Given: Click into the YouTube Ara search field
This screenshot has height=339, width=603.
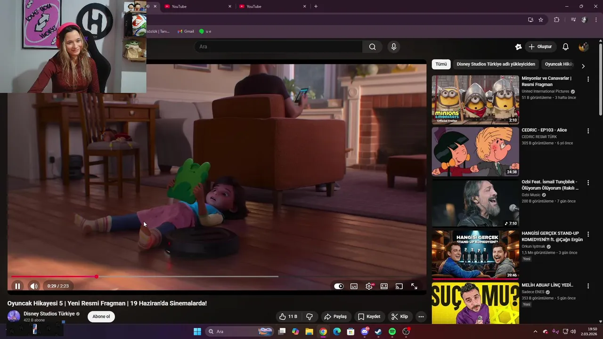Looking at the screenshot, I should click(278, 47).
